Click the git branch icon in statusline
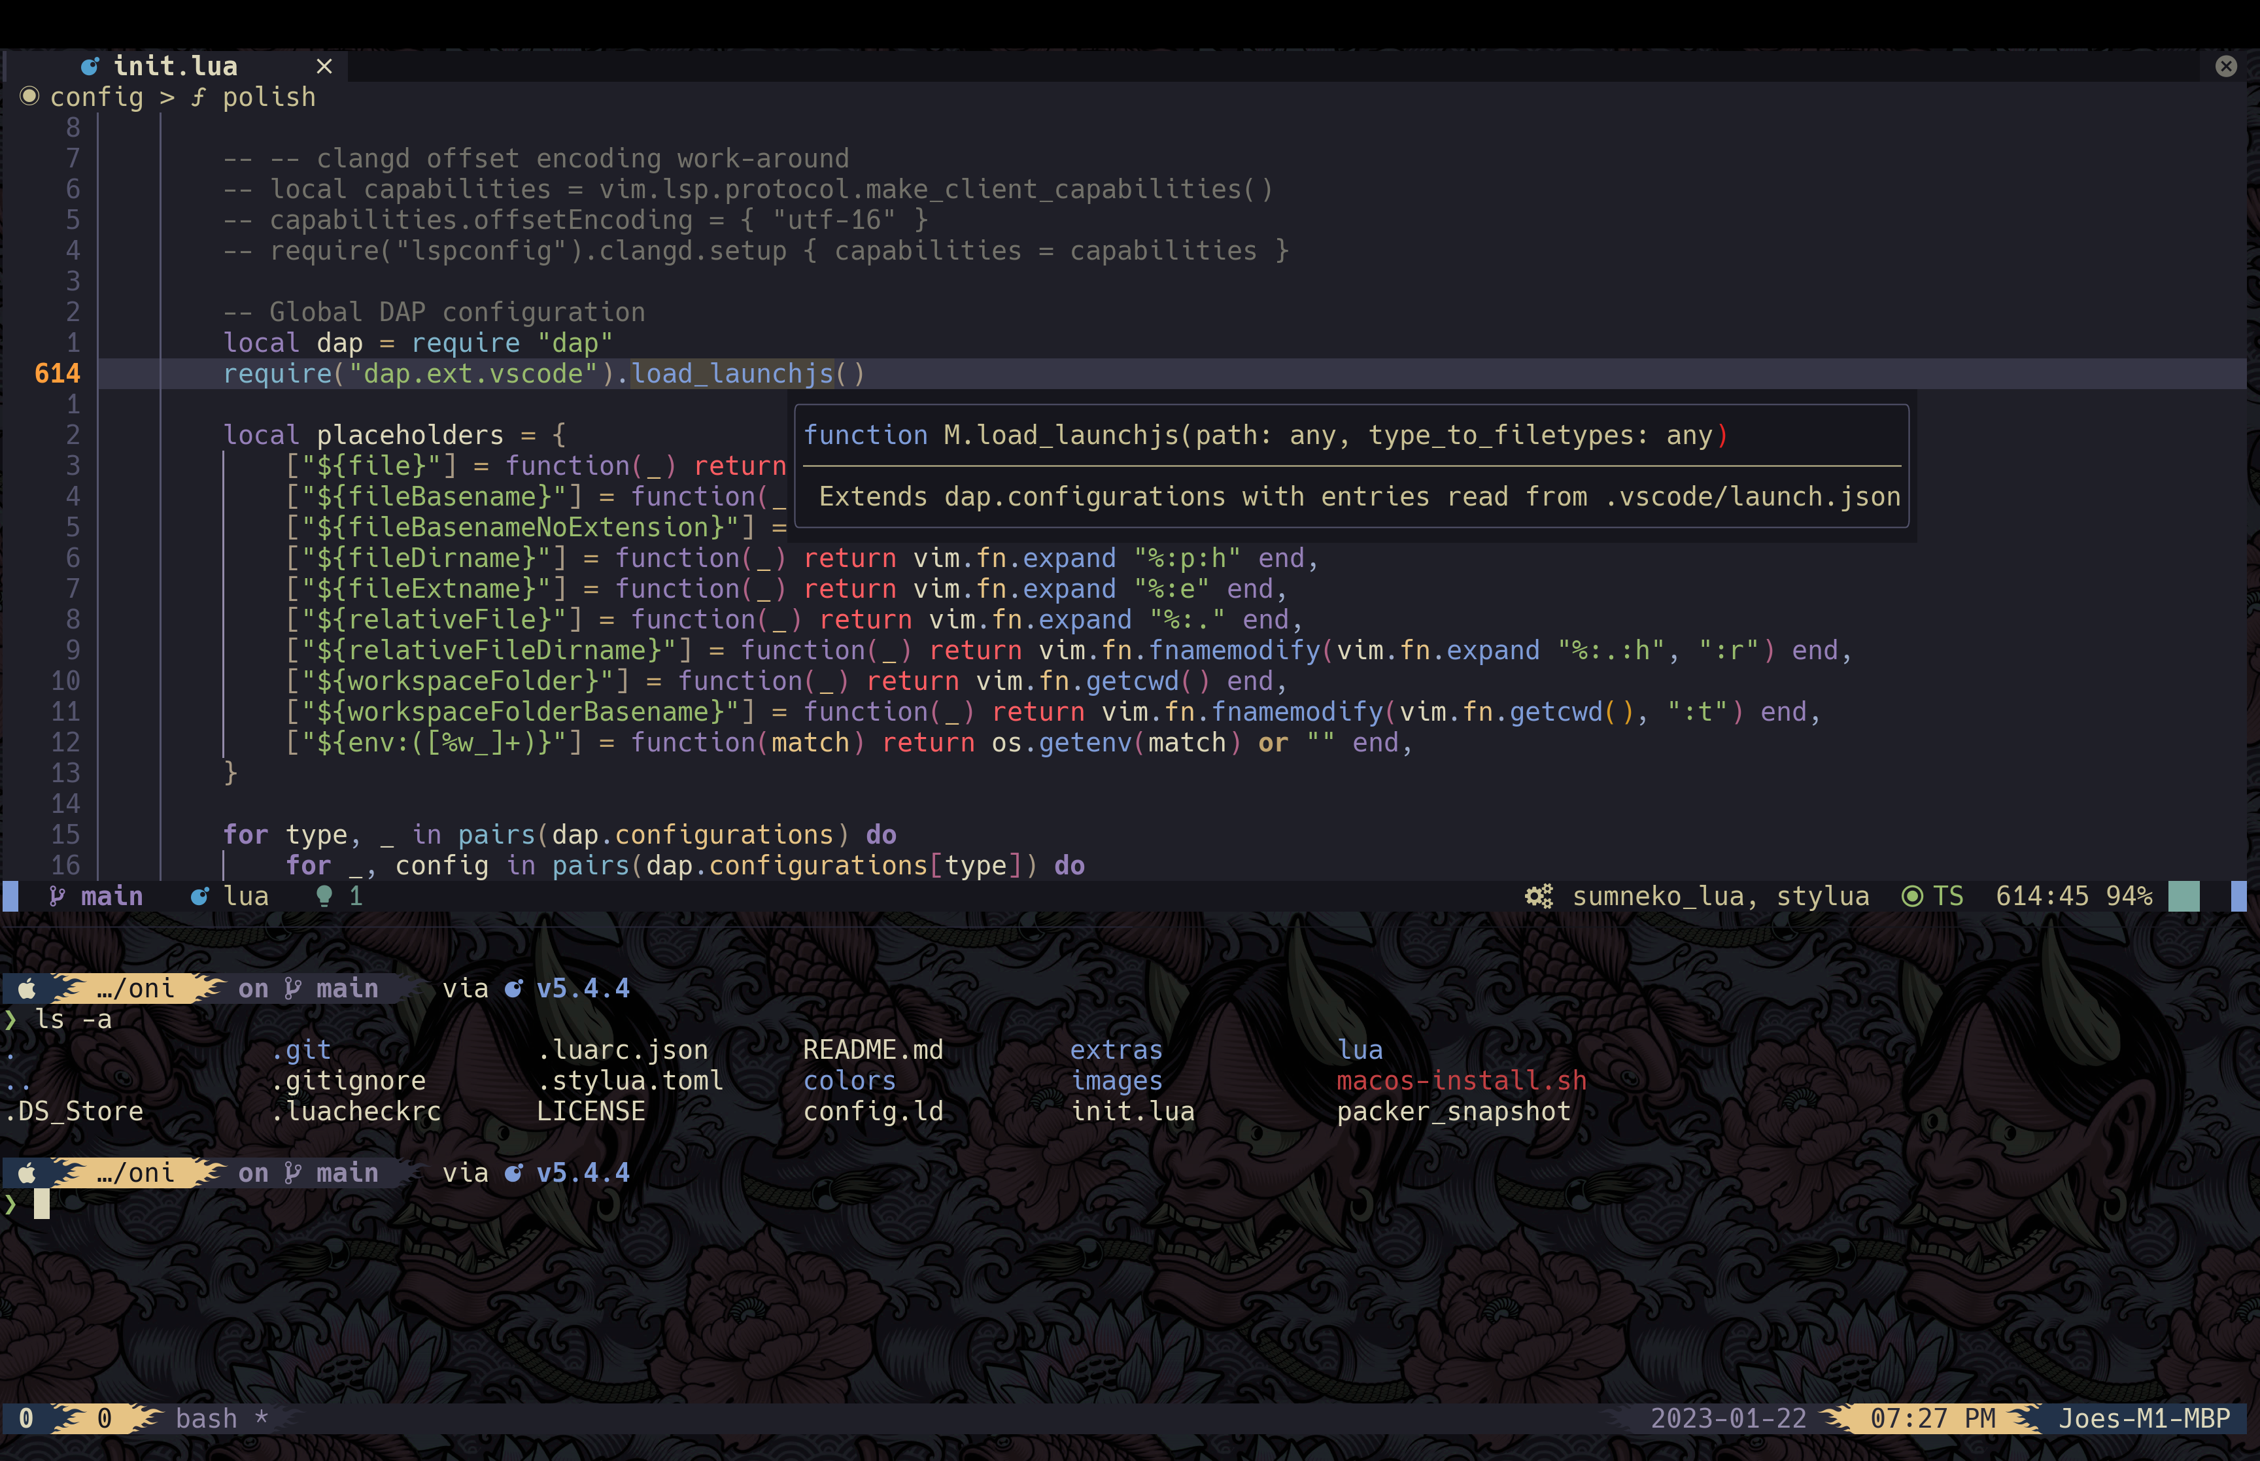The width and height of the screenshot is (2260, 1461). point(58,895)
